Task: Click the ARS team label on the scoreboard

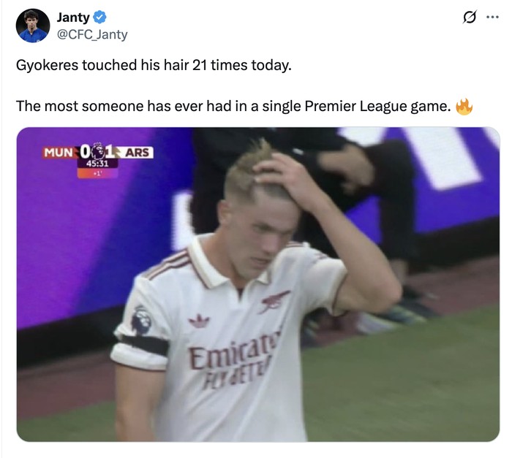Action: [138, 152]
